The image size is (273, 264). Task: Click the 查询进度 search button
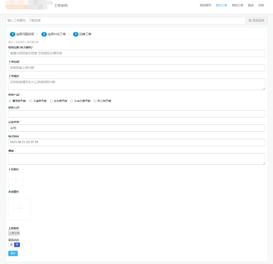(x=256, y=20)
